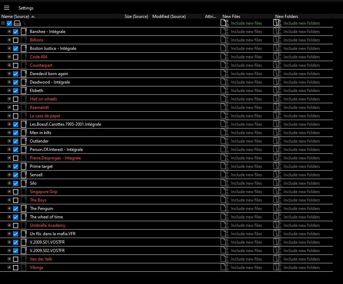Expand the Vikings folder

pyautogui.click(x=9, y=267)
